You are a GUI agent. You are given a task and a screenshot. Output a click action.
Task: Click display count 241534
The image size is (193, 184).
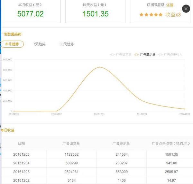coord(122,154)
